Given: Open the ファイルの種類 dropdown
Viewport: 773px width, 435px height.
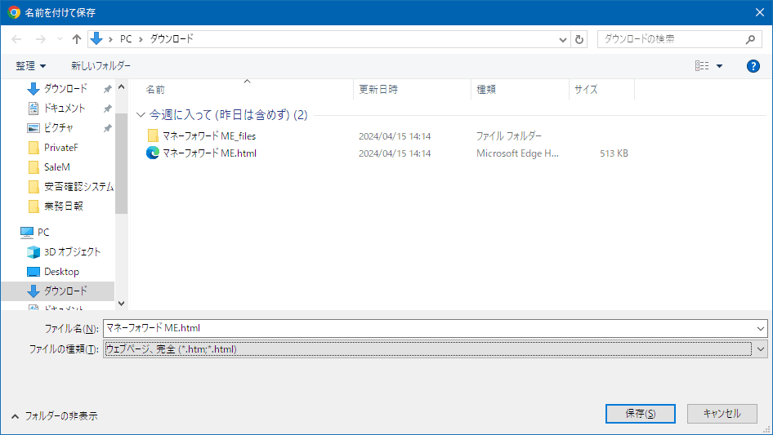Looking at the screenshot, I should [761, 348].
